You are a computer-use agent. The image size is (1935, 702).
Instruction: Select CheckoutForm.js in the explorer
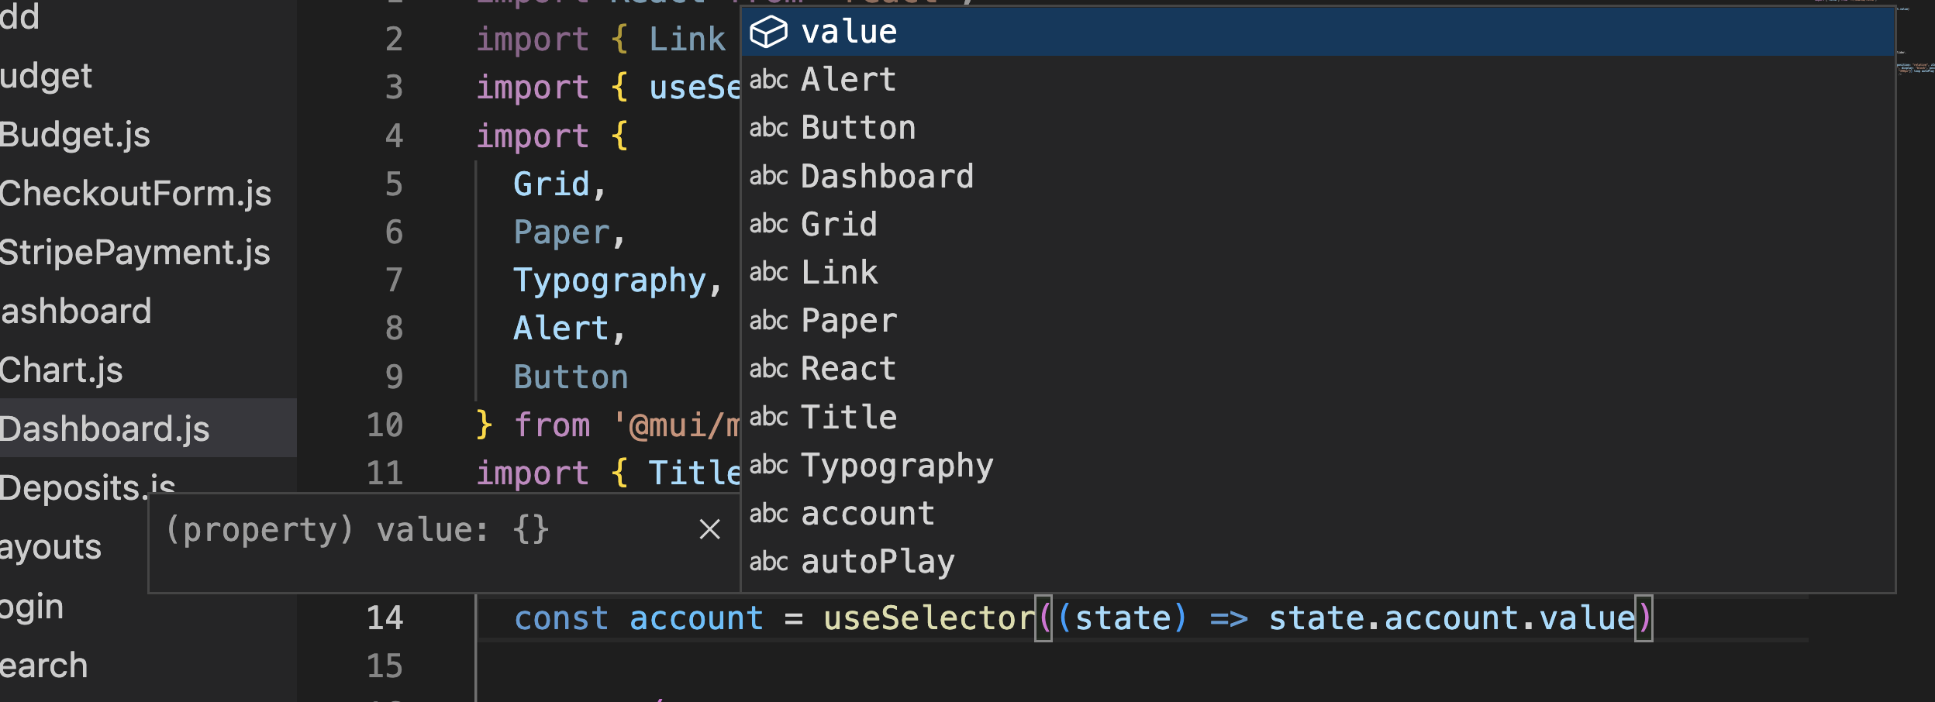pyautogui.click(x=136, y=193)
